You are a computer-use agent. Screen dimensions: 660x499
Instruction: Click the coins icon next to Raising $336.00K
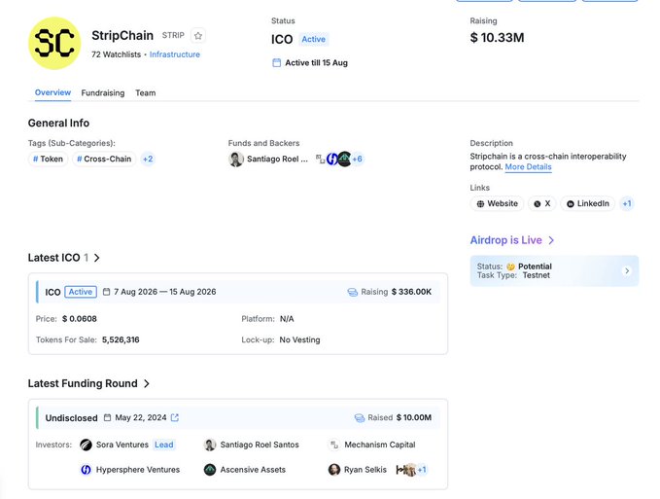352,292
